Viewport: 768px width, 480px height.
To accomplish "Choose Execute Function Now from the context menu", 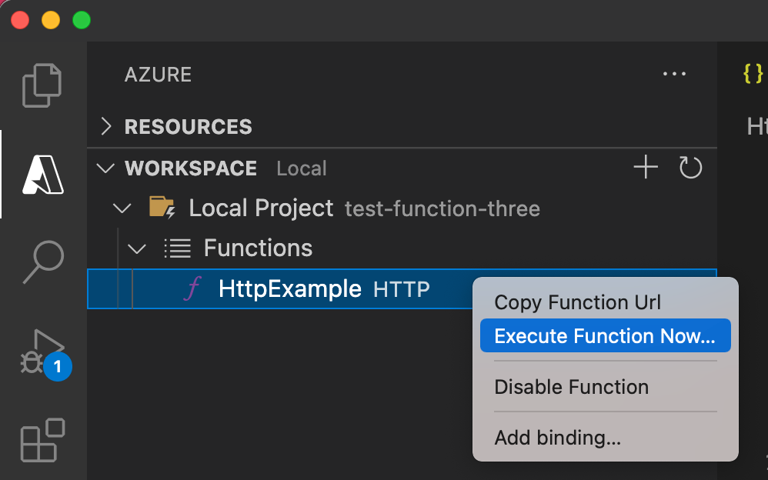I will click(605, 335).
